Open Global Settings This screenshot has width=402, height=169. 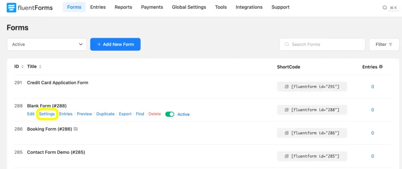(189, 7)
